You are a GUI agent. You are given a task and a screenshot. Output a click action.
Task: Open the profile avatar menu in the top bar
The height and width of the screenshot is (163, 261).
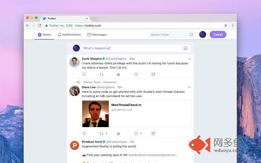[x=202, y=35]
